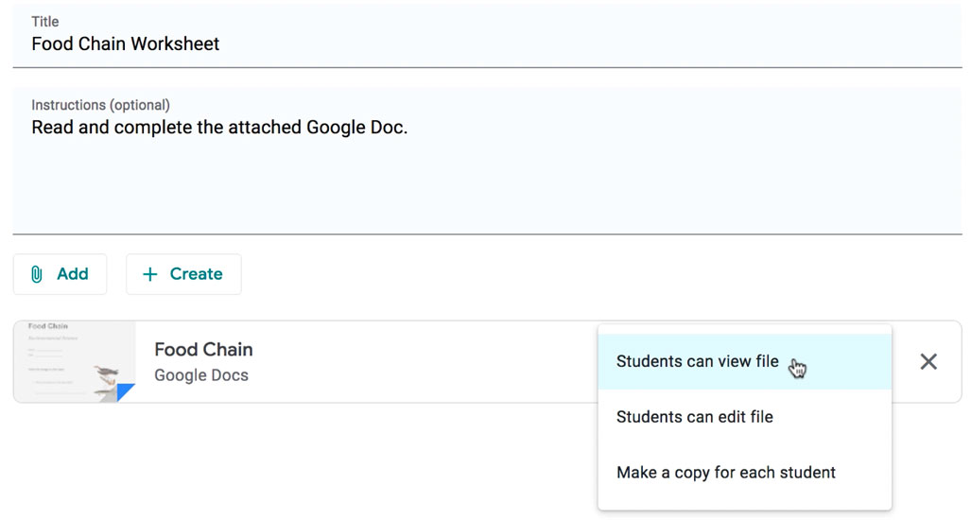
Task: Click the plus icon on Create button
Action: 150,274
